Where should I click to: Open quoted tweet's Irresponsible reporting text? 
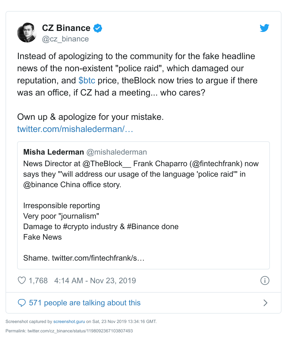62,206
